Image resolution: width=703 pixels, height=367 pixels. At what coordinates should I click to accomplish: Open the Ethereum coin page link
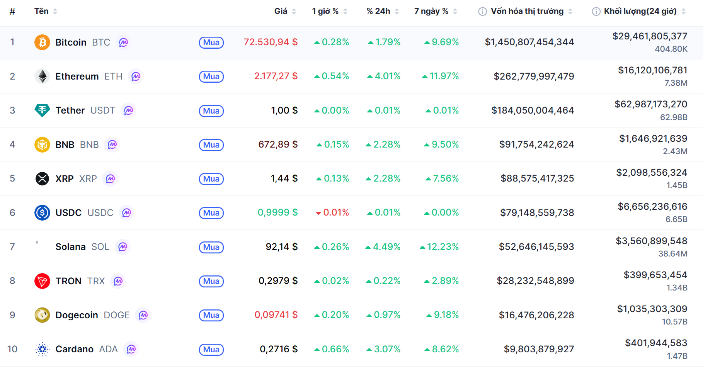point(77,76)
